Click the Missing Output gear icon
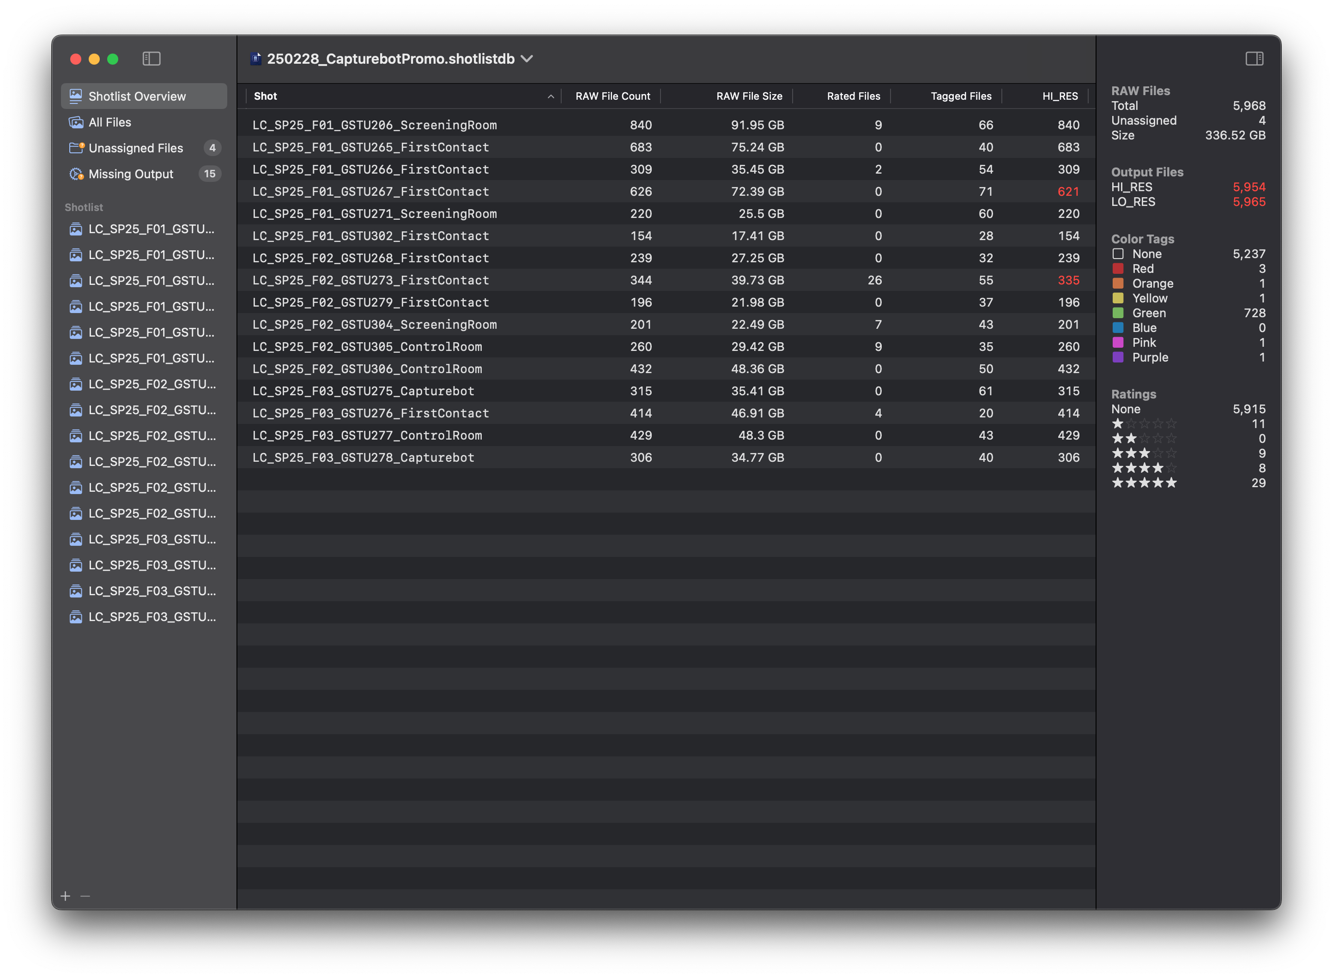1333x978 pixels. click(76, 174)
